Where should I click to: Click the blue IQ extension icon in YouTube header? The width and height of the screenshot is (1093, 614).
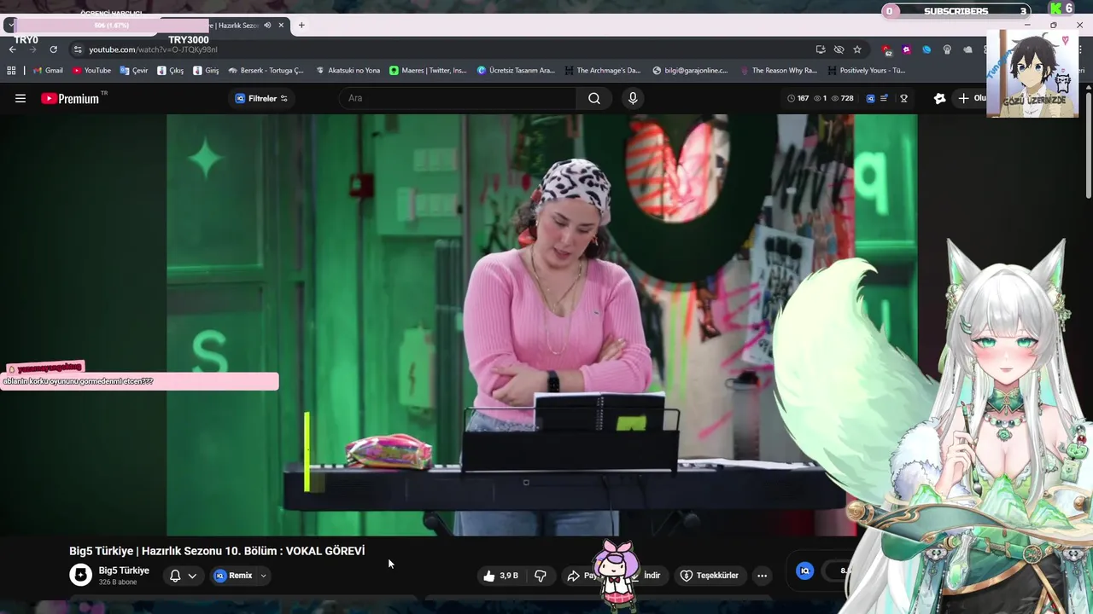tap(870, 98)
